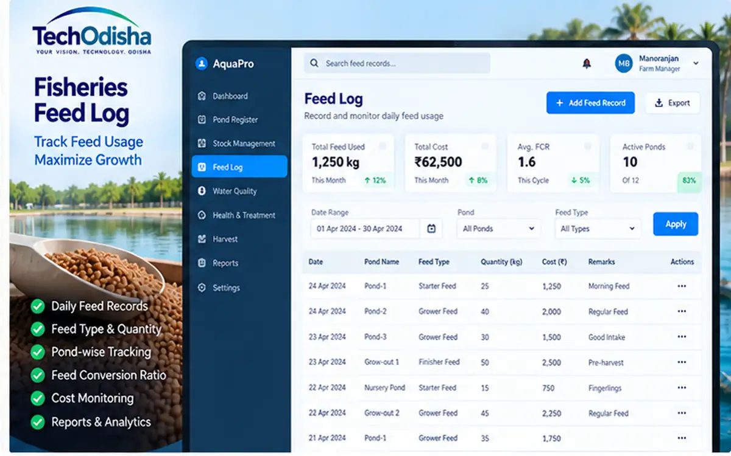Viewport: 731px width, 456px height.
Task: Click the Feed Type column header
Action: click(434, 261)
